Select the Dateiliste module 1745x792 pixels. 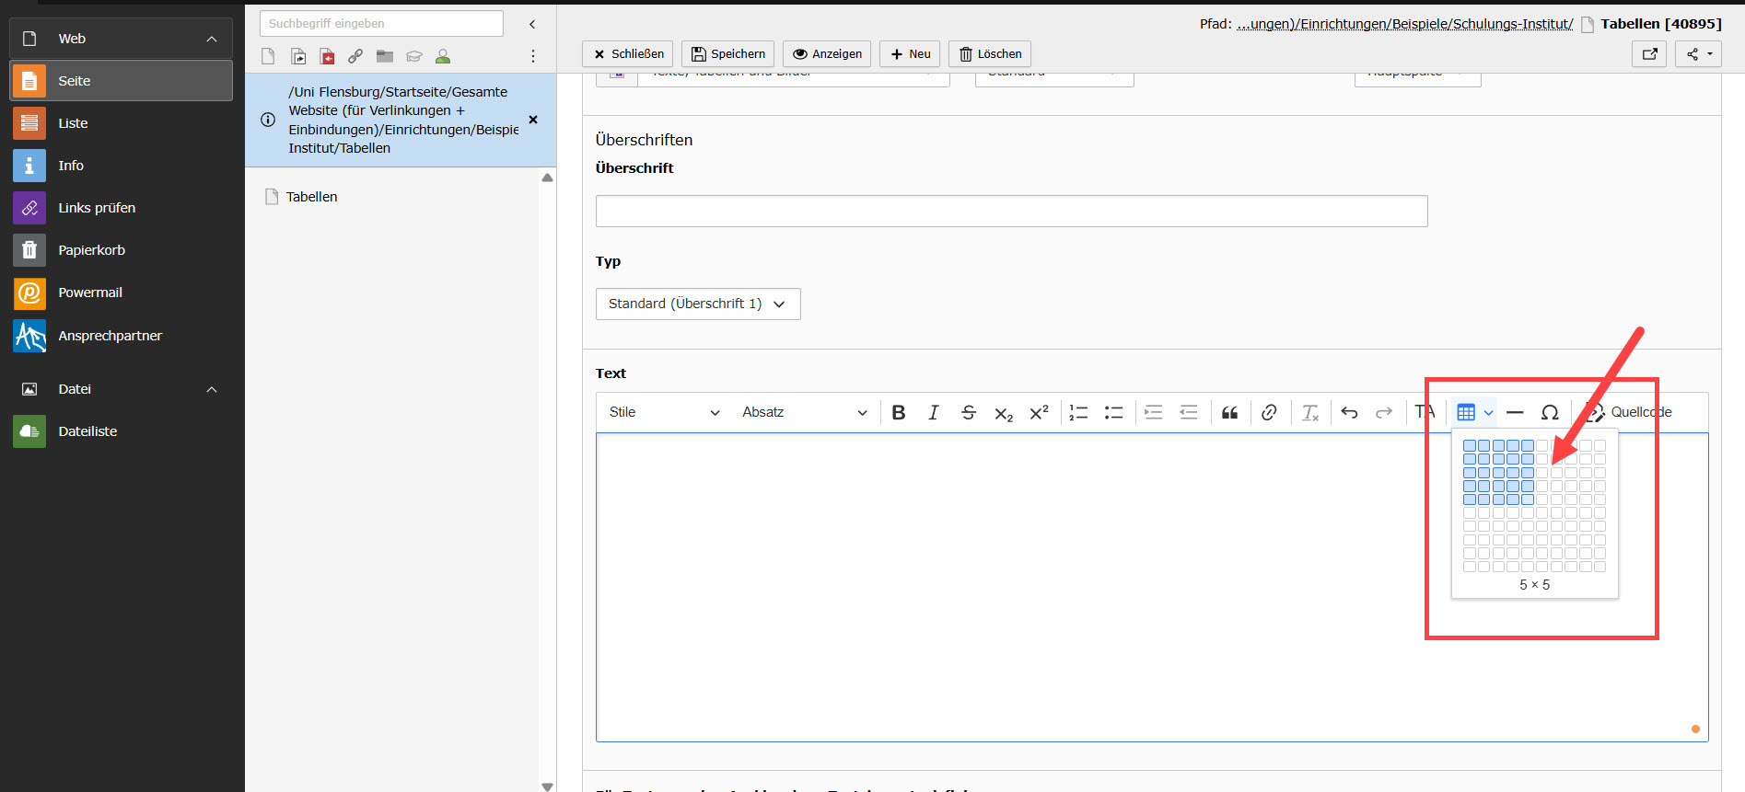click(87, 431)
